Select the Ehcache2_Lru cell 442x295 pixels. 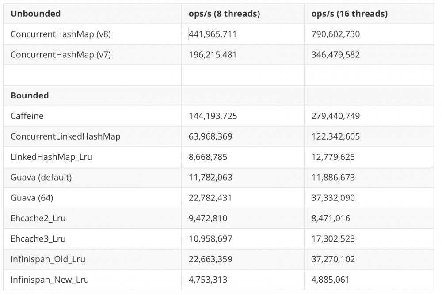tap(38, 218)
